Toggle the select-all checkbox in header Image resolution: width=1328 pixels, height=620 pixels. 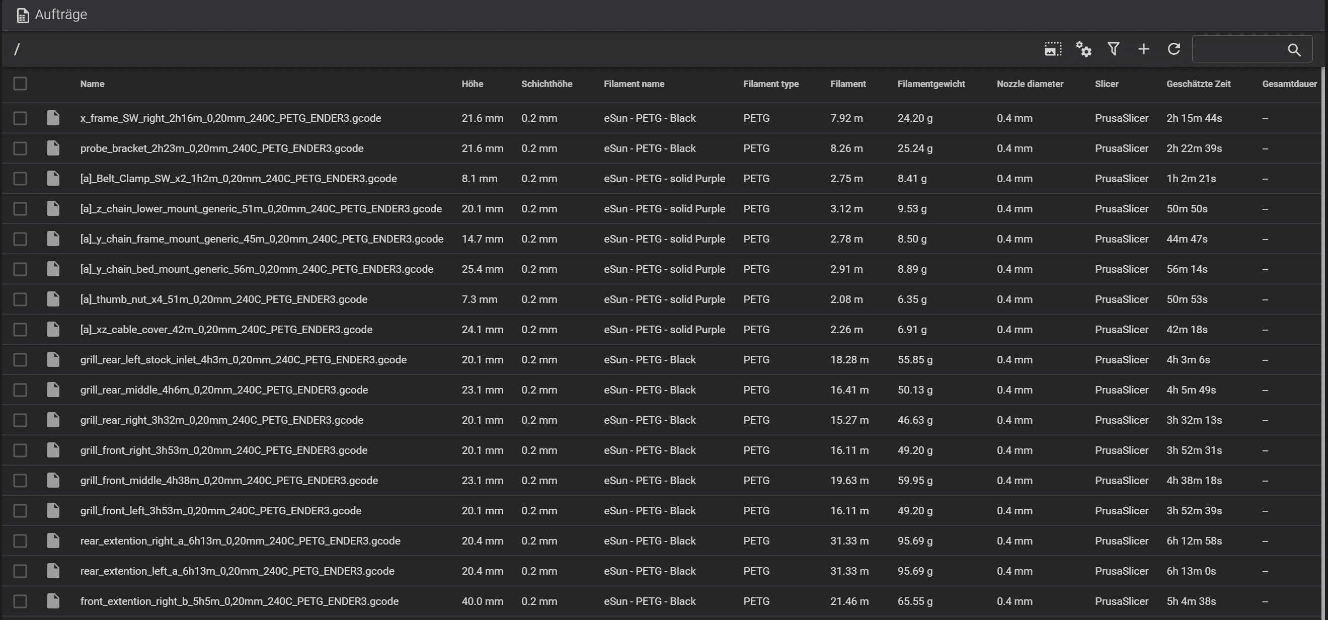[20, 84]
